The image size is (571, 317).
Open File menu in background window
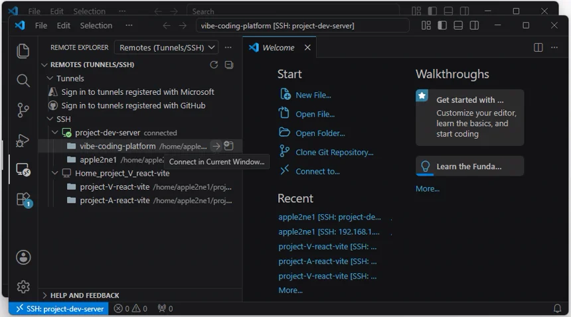[35, 11]
